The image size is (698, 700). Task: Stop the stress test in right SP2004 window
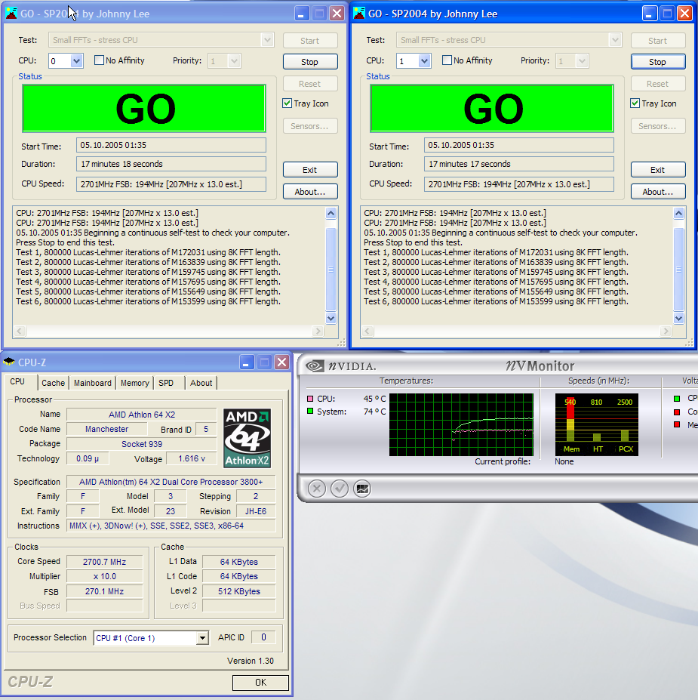(x=658, y=62)
